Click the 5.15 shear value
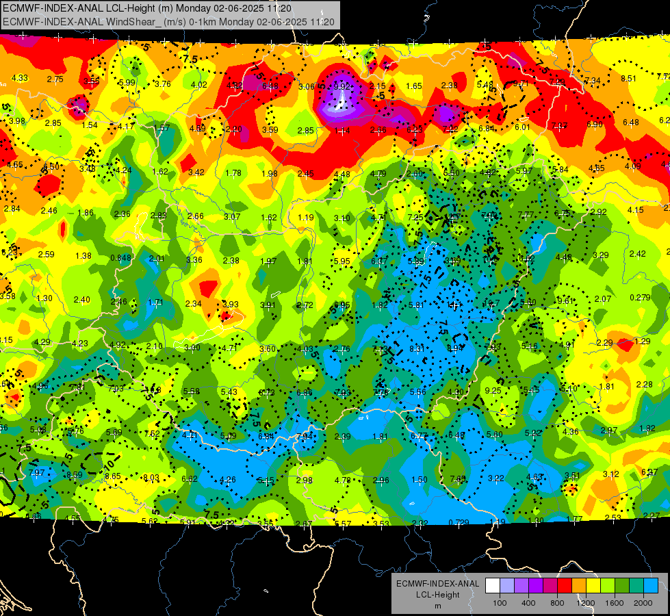Image resolution: width=670 pixels, height=616 pixels. [266, 480]
